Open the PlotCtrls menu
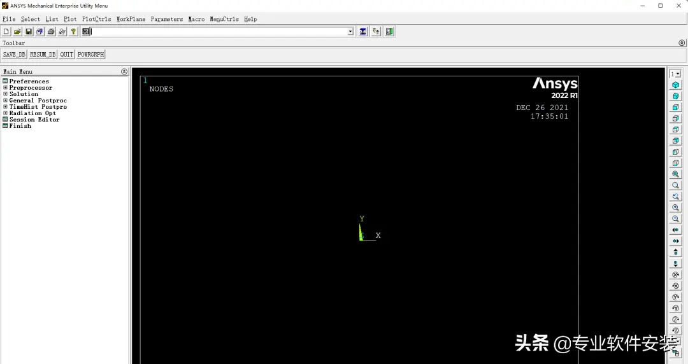Screen dimensions: 688x364 tap(97, 19)
